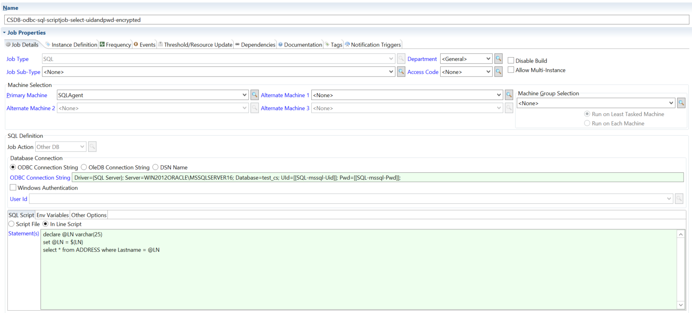Select Run on Least Tasked Machine
This screenshot has width=692, height=313.
[x=587, y=114]
